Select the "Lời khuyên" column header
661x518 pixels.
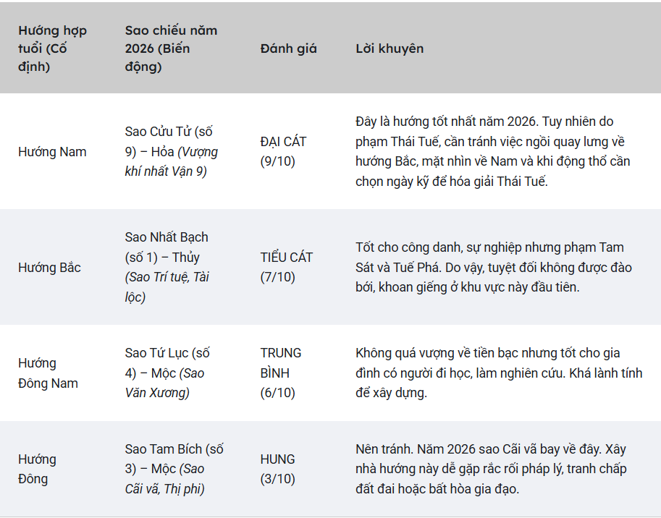[x=390, y=48]
